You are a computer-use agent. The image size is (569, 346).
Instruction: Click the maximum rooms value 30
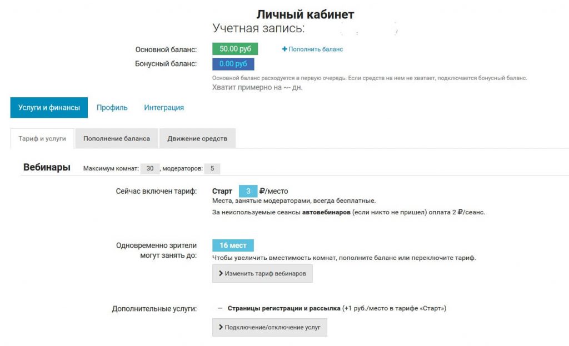[x=149, y=168]
